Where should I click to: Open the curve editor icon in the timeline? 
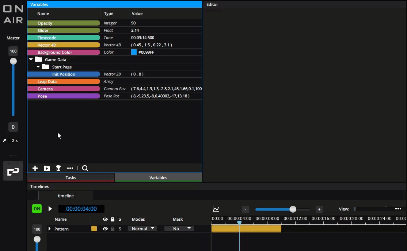pos(216,209)
